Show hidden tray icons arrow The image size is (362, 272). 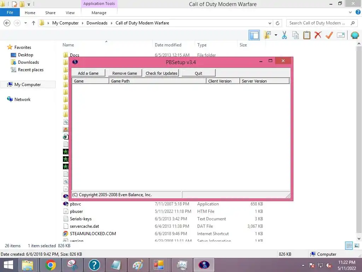[303, 265]
